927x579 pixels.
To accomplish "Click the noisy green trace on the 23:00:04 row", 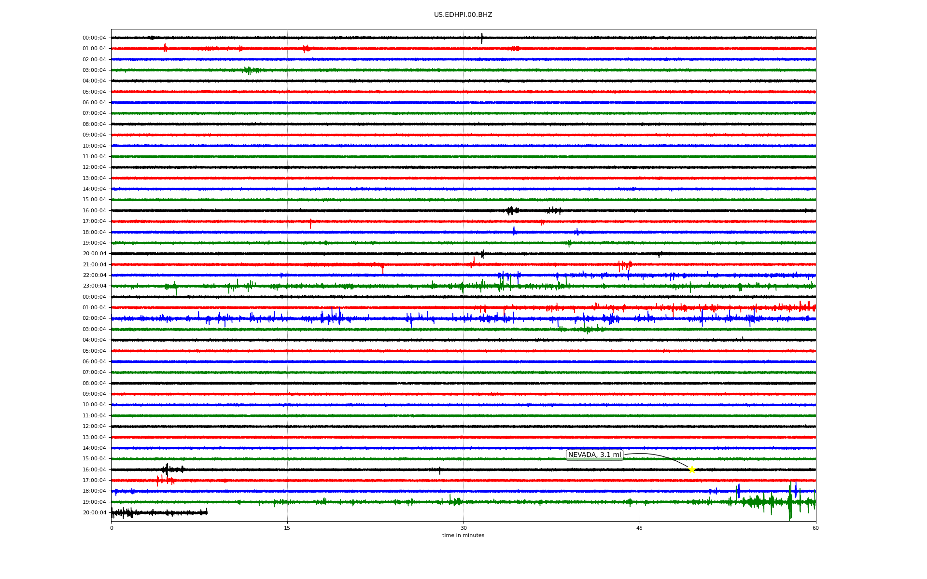I will pyautogui.click(x=338, y=286).
